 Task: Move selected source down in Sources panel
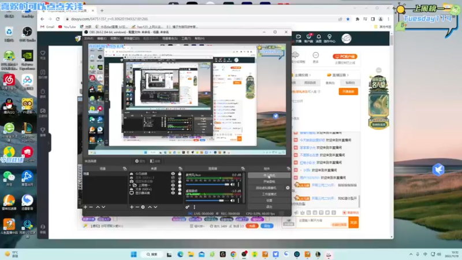click(155, 207)
